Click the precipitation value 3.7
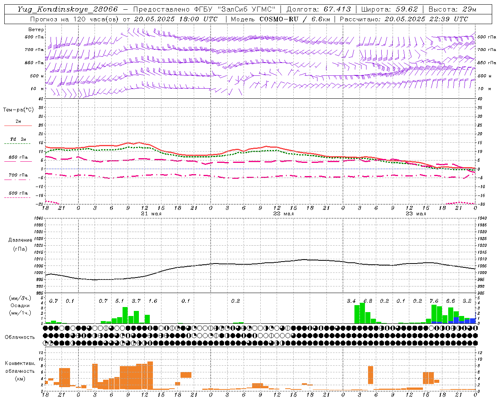Screen dimensions: 498x398 pos(136,301)
